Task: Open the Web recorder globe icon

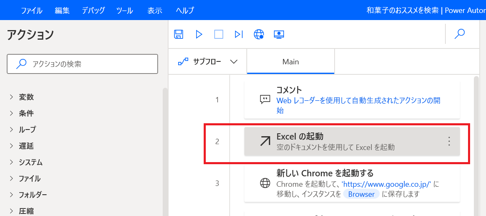Action: (x=259, y=34)
